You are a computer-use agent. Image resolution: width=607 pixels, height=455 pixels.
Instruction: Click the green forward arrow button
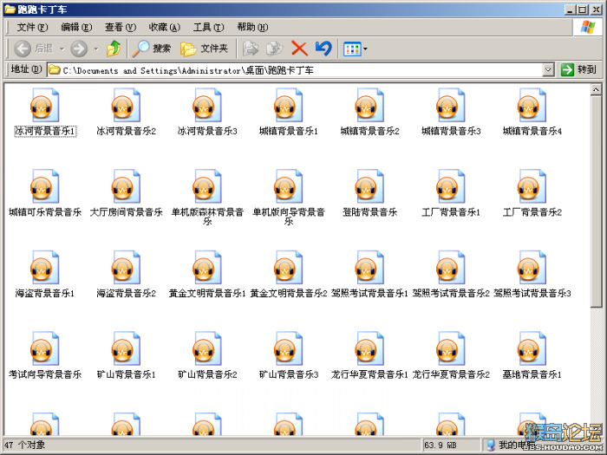point(79,49)
